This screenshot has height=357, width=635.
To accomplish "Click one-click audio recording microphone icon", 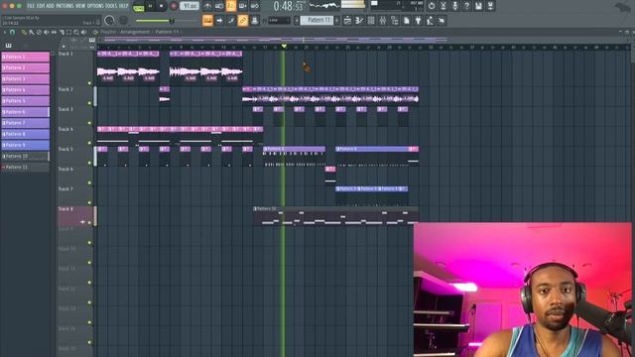I will (455, 6).
